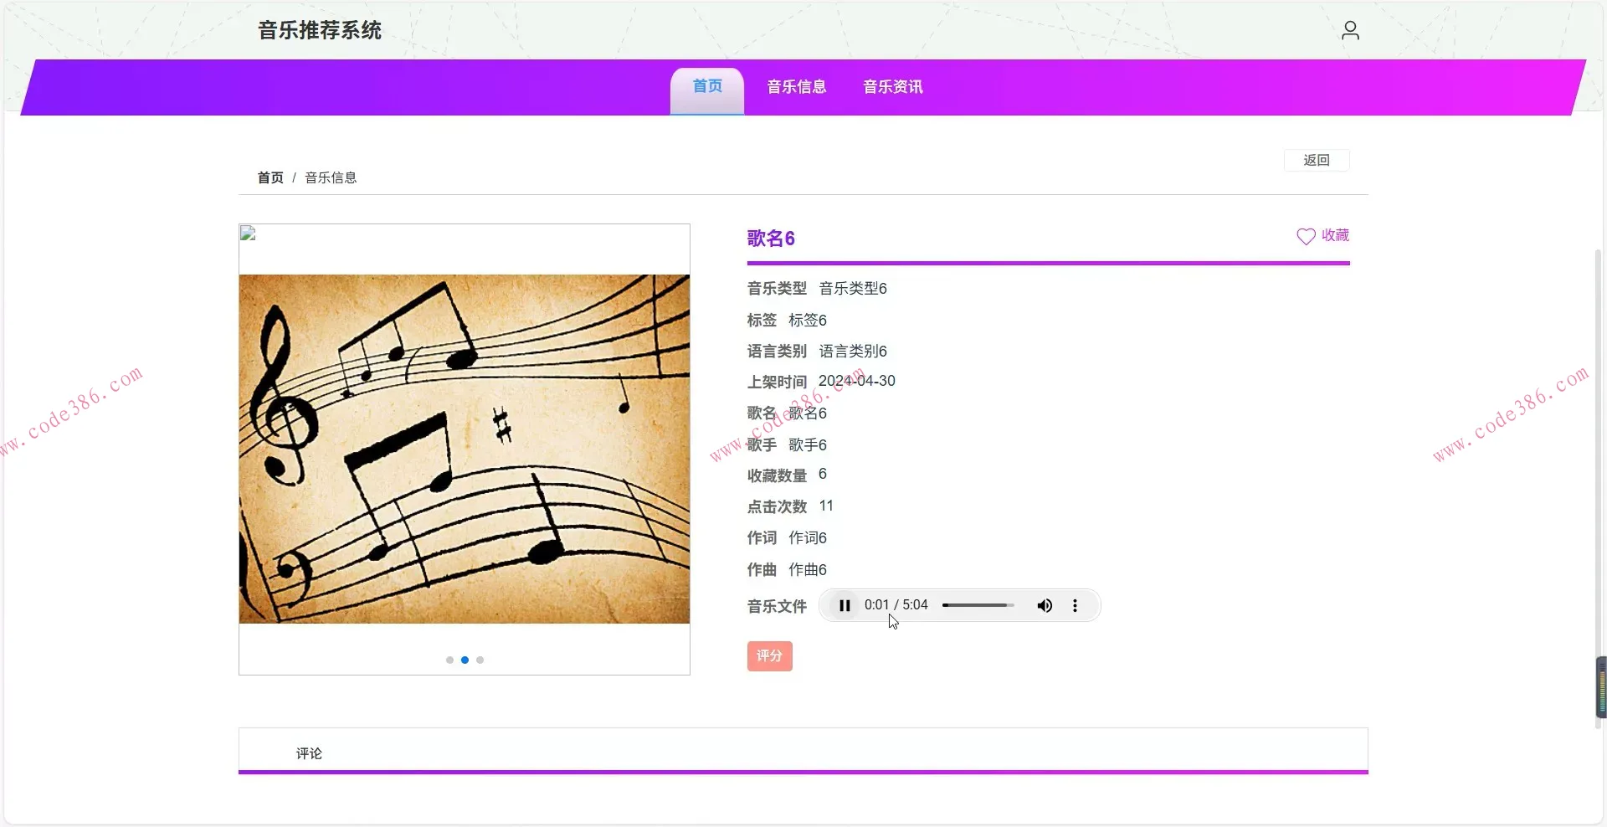Image resolution: width=1607 pixels, height=827 pixels.
Task: Open the 音乐资讯 navigation tab
Action: [x=892, y=86]
